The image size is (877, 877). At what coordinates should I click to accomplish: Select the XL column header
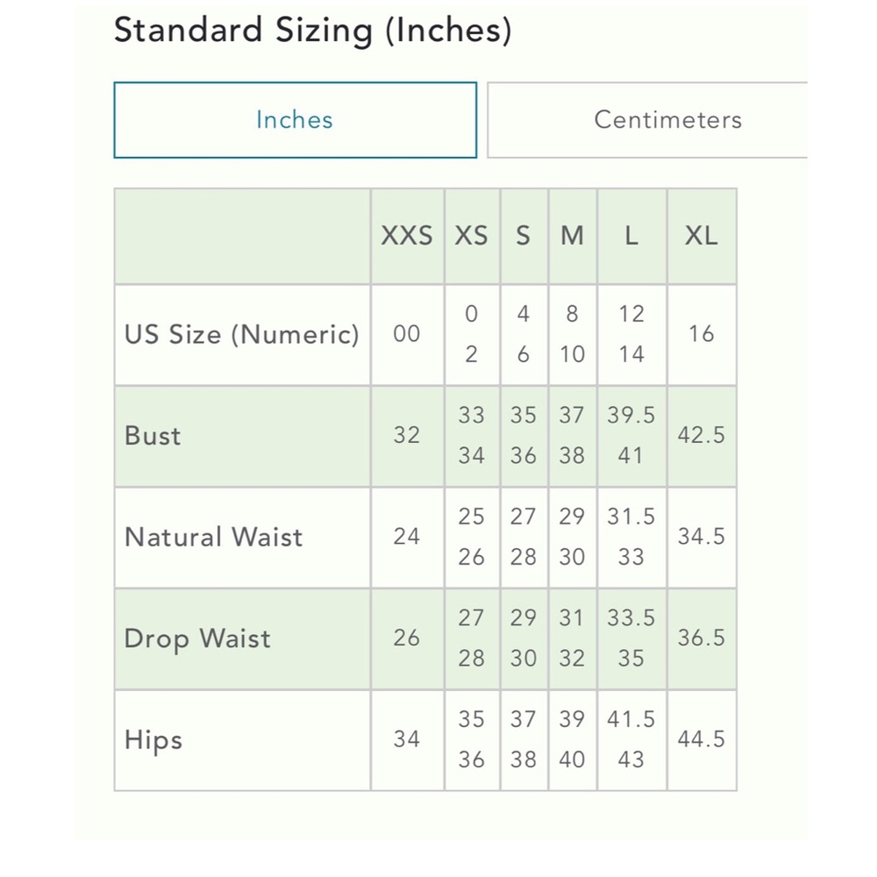click(x=701, y=236)
